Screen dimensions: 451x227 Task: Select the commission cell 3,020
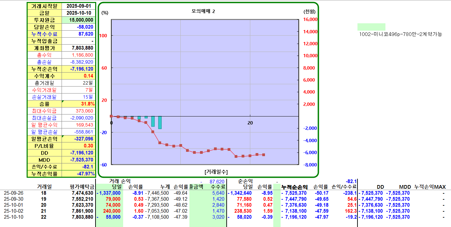tap(218, 217)
